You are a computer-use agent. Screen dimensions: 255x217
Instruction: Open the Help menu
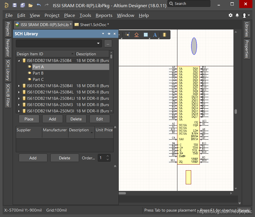144,15
